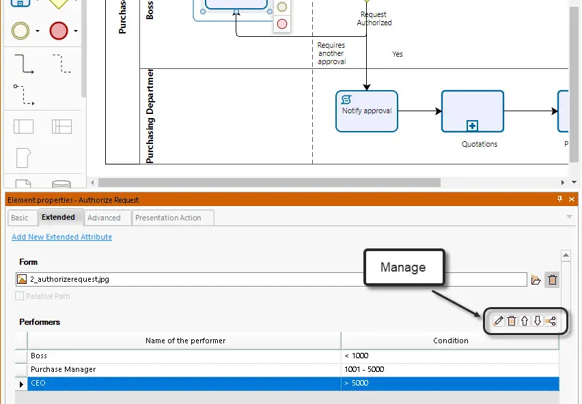582x404 pixels.
Task: Click the canvas scroll left arrow
Action: coord(92,182)
